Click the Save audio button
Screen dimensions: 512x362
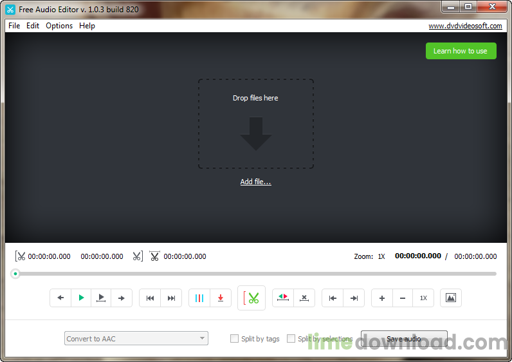pyautogui.click(x=404, y=338)
